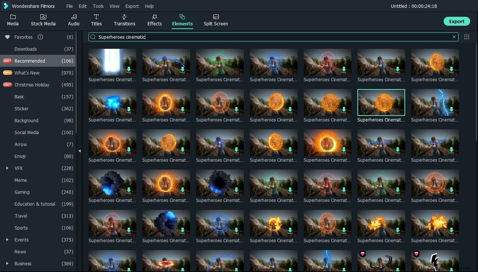Click the grid view icon beside the search bar

466,37
